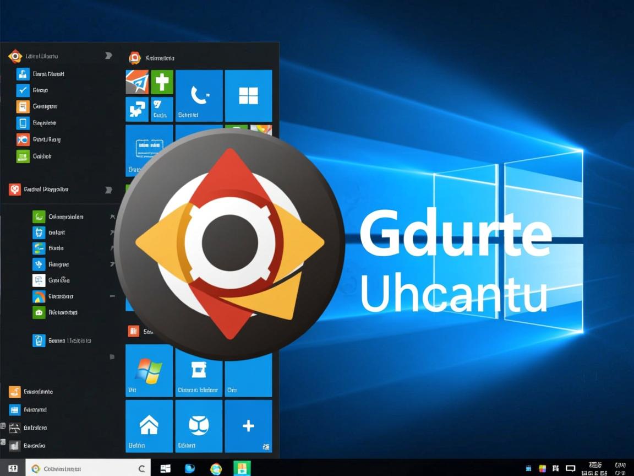Open the blue Windows grid tile at top right

click(248, 95)
